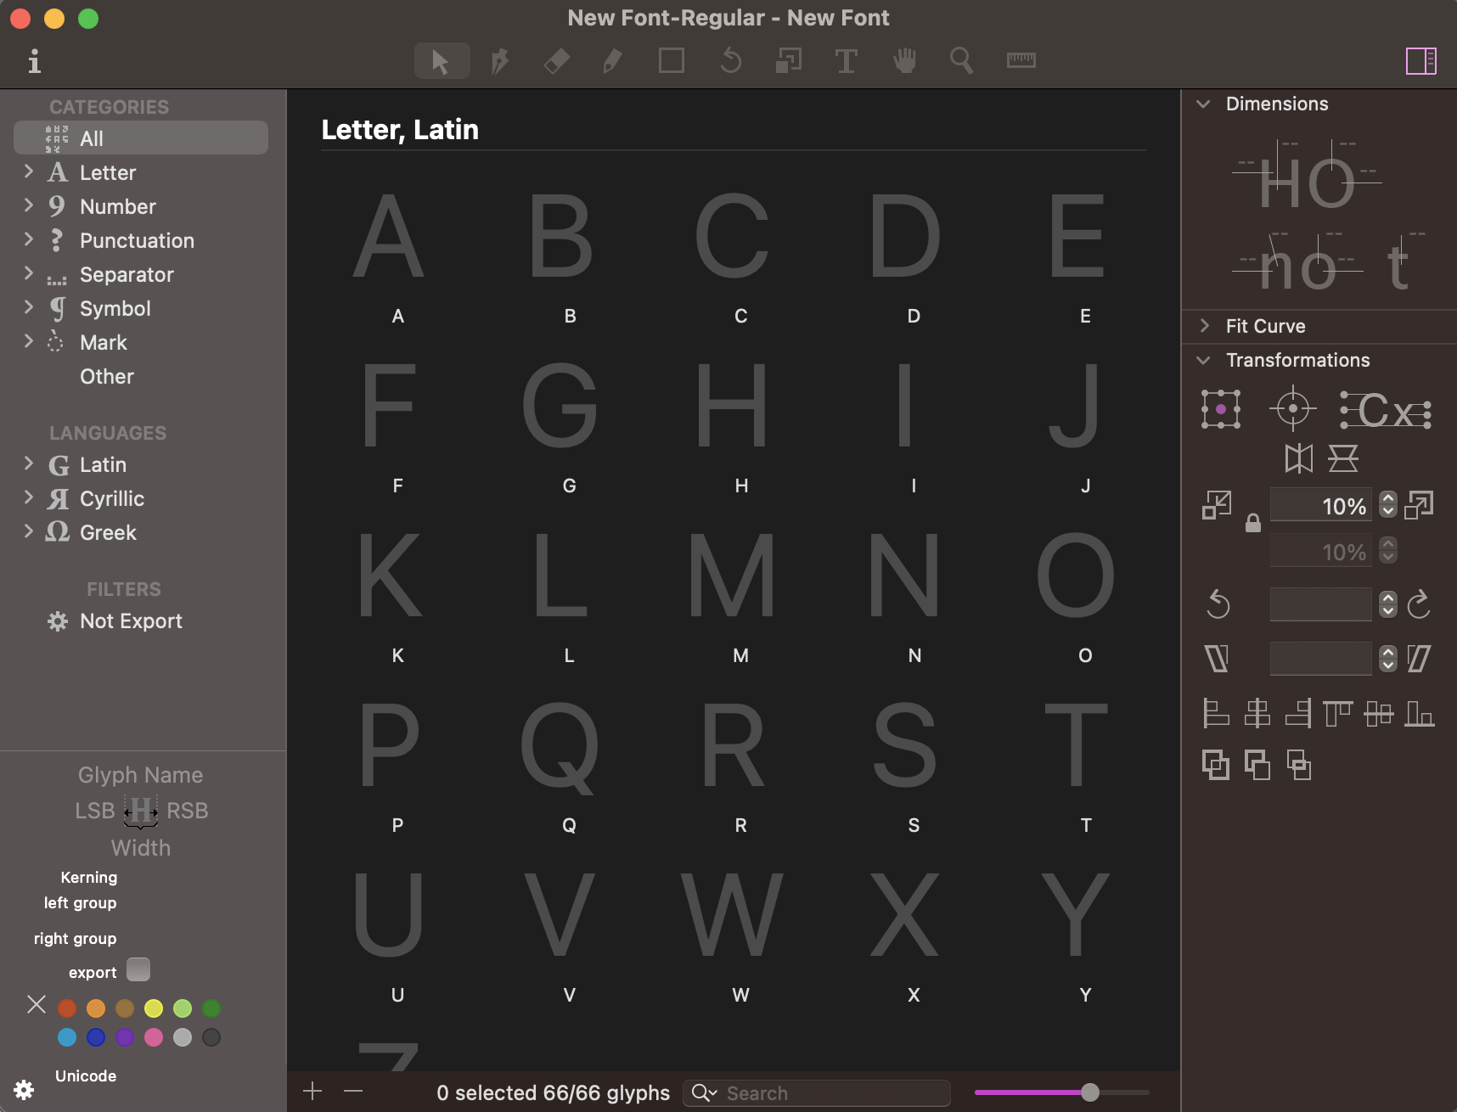Screen dimensions: 1457x1112
Task: Click align horizontal centers icon
Action: (1257, 713)
